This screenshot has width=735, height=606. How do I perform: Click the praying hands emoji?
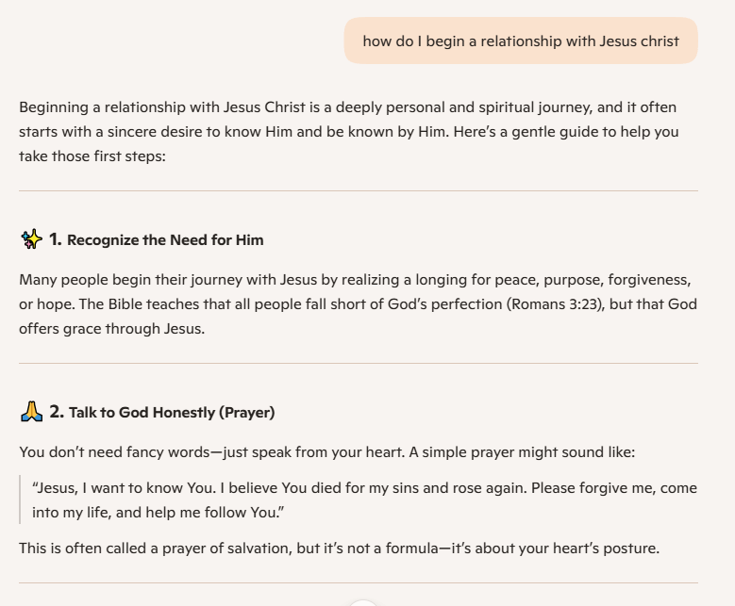point(31,412)
